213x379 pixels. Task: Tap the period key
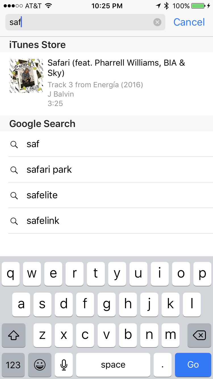(162, 365)
